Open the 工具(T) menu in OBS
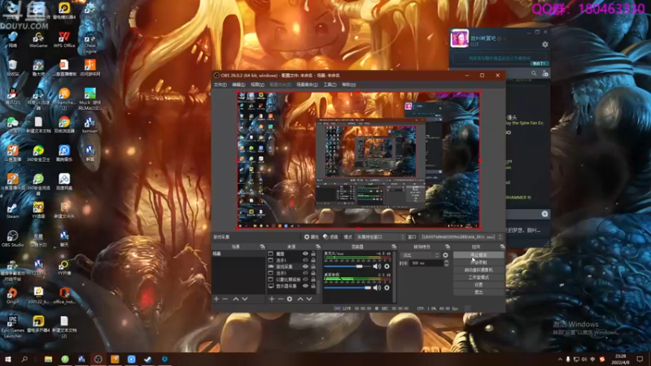651x366 pixels. (330, 85)
